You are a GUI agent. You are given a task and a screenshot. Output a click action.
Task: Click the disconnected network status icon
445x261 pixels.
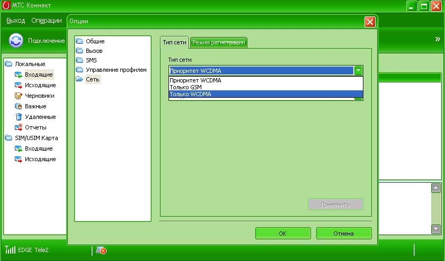pos(101,250)
